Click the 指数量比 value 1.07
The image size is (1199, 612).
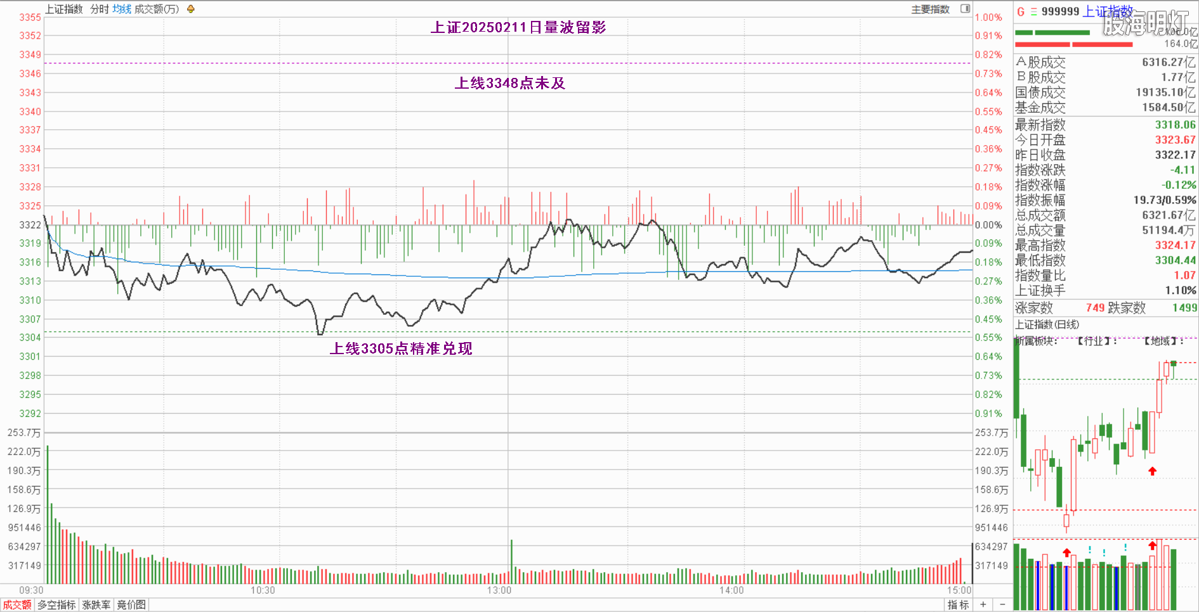(1184, 276)
